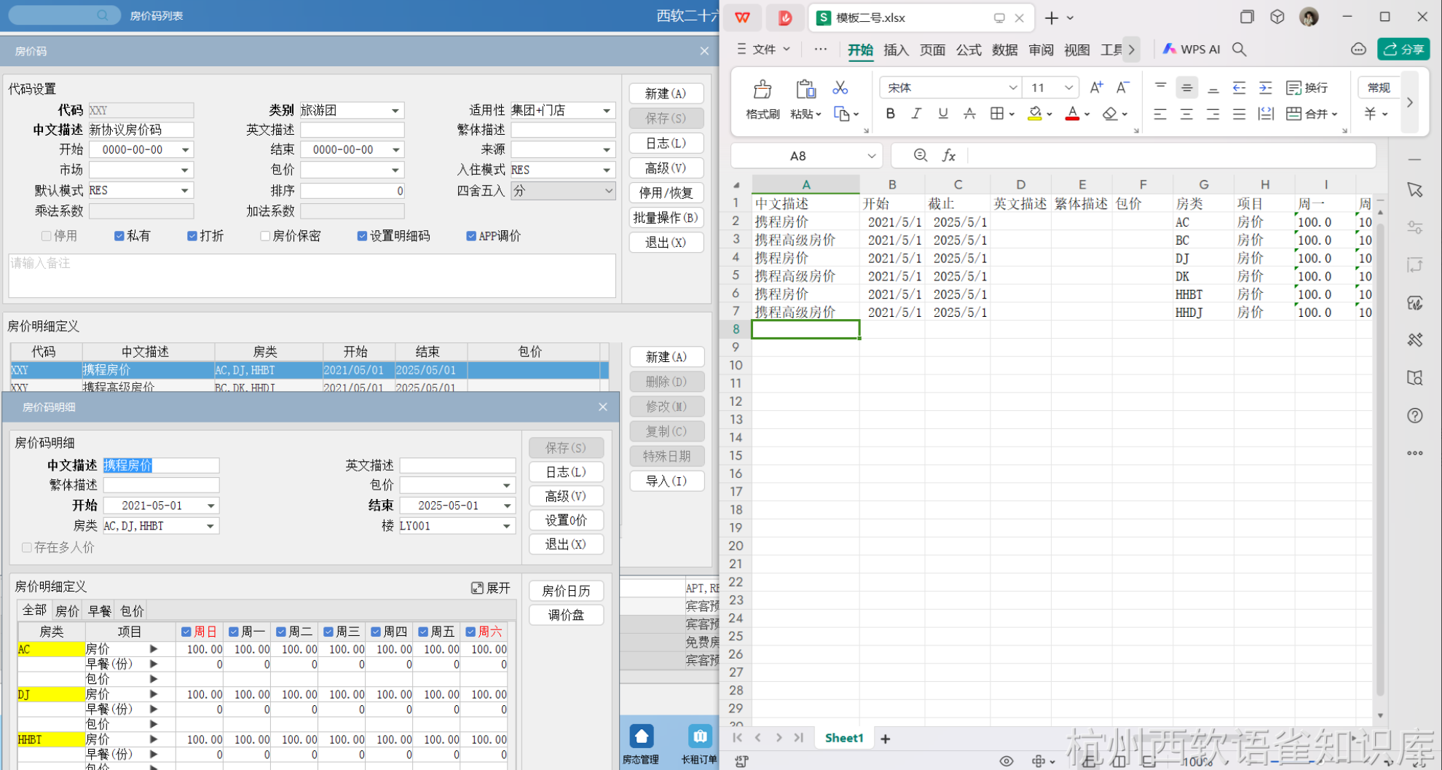Click the 房态管理 house icon
Viewport: 1442px width, 770px height.
[x=641, y=736]
